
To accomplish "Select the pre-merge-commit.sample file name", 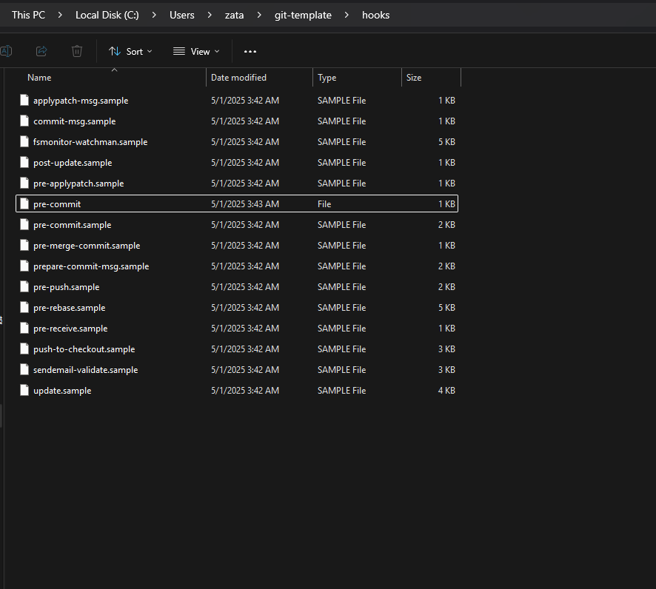I will point(87,246).
